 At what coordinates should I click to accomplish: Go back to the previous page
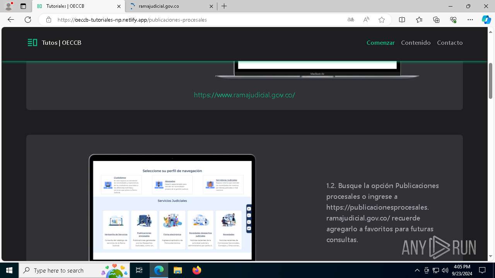coord(11,20)
